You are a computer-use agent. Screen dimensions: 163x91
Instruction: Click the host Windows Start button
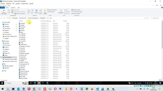(x=2, y=89)
